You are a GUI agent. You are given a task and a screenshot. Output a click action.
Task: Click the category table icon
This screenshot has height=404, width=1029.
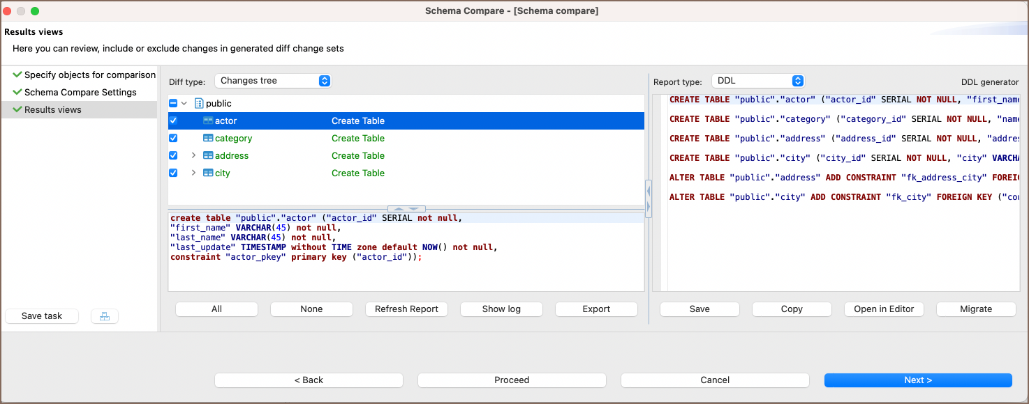[x=208, y=138]
